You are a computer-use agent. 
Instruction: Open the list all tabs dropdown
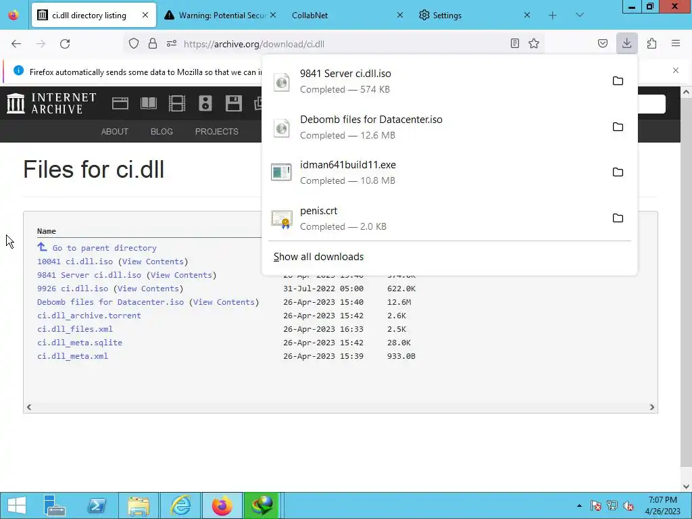(579, 15)
